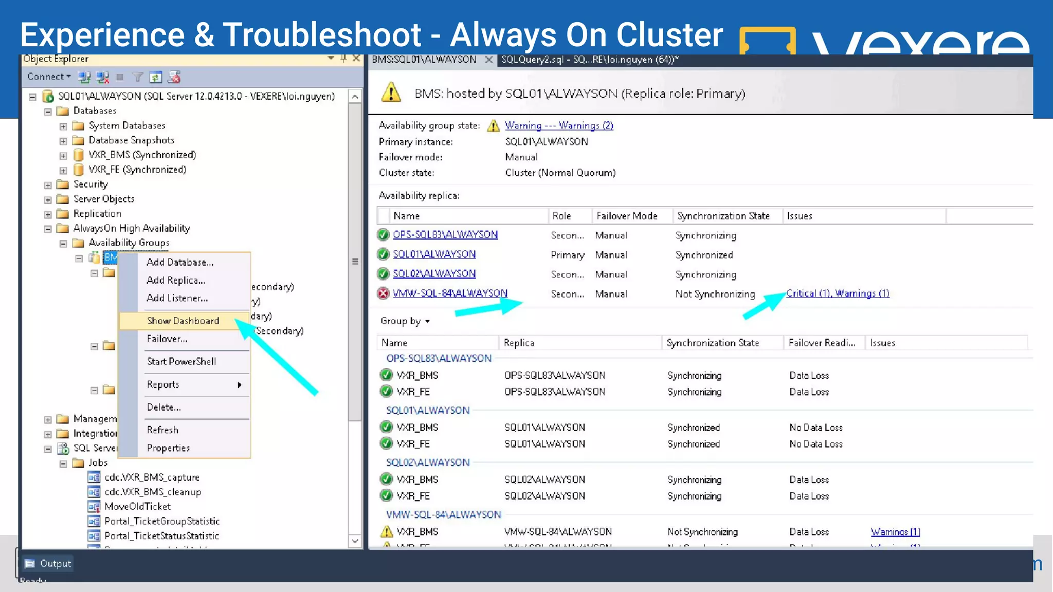The height and width of the screenshot is (592, 1053).
Task: Select Show Dashboard in context menu
Action: pyautogui.click(x=184, y=321)
